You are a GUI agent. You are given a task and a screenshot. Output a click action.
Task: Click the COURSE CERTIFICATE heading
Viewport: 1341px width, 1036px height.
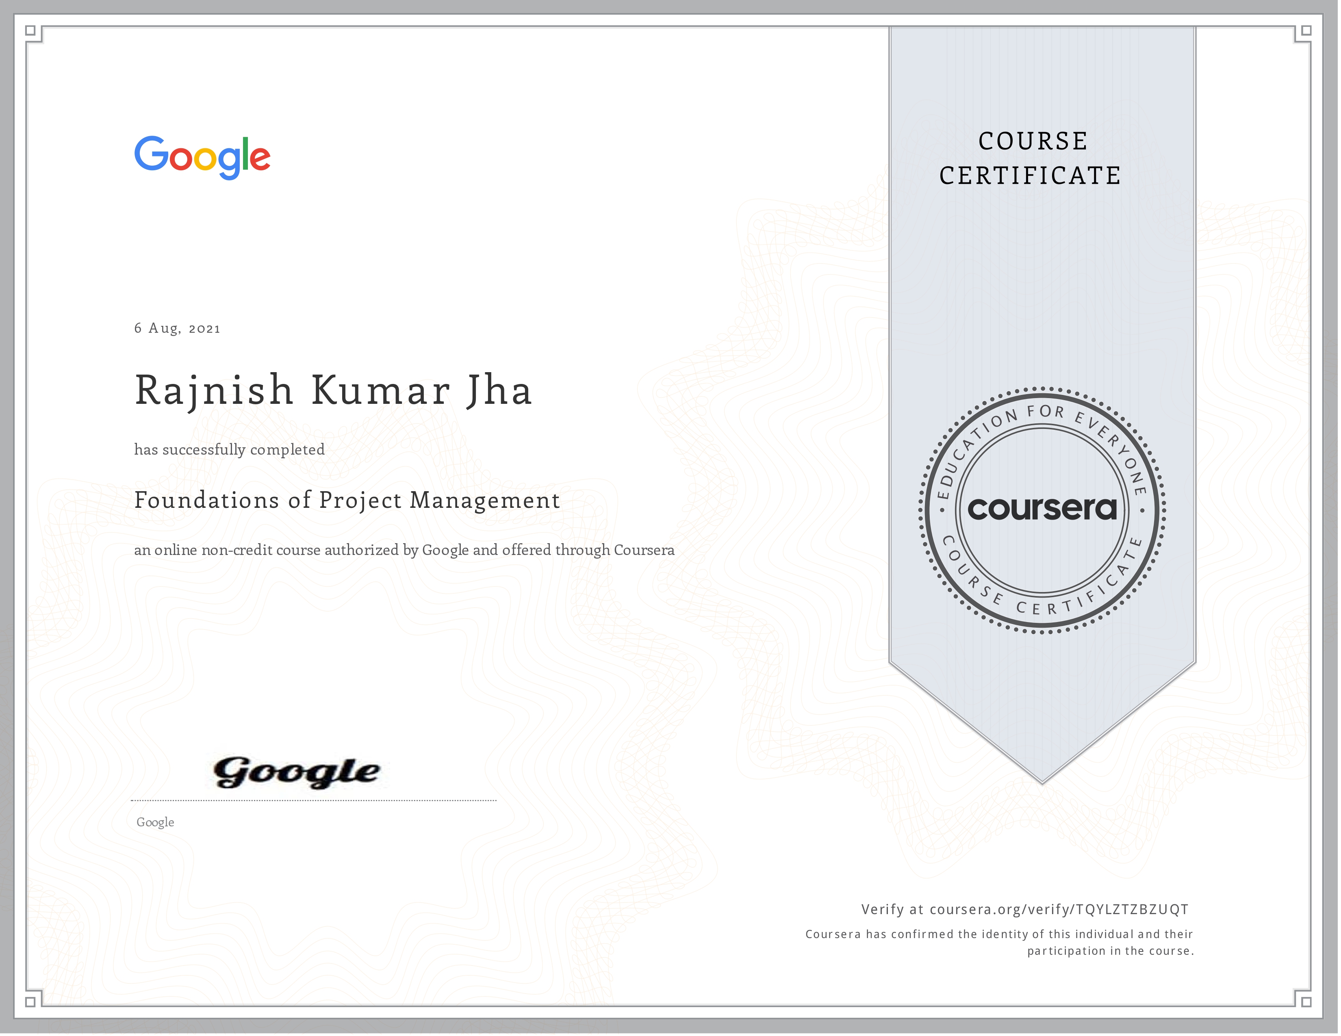[x=1031, y=158]
